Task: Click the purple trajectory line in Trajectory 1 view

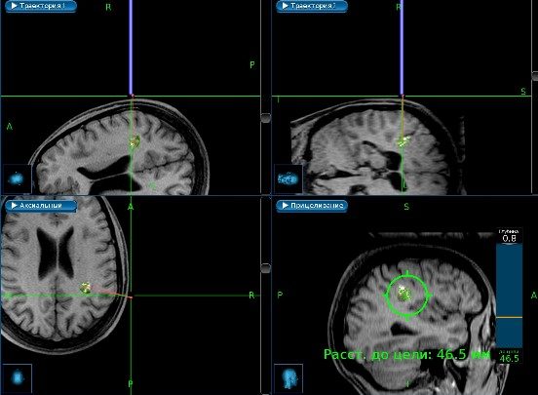Action: [x=131, y=48]
